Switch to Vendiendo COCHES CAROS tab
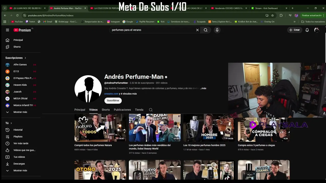 point(228,8)
